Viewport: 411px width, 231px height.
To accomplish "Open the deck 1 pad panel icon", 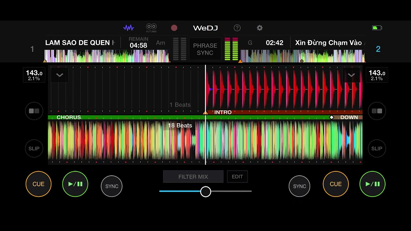I will coord(34,111).
